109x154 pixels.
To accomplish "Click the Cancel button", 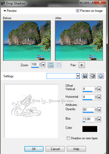I will [55, 149].
